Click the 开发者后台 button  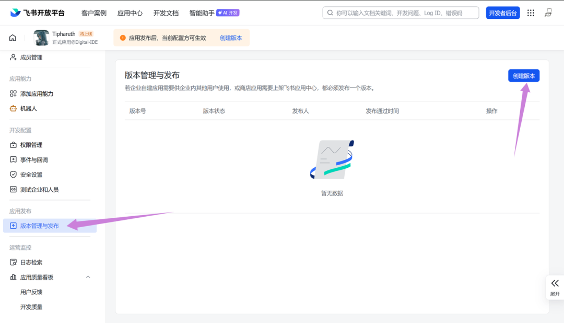(502, 13)
